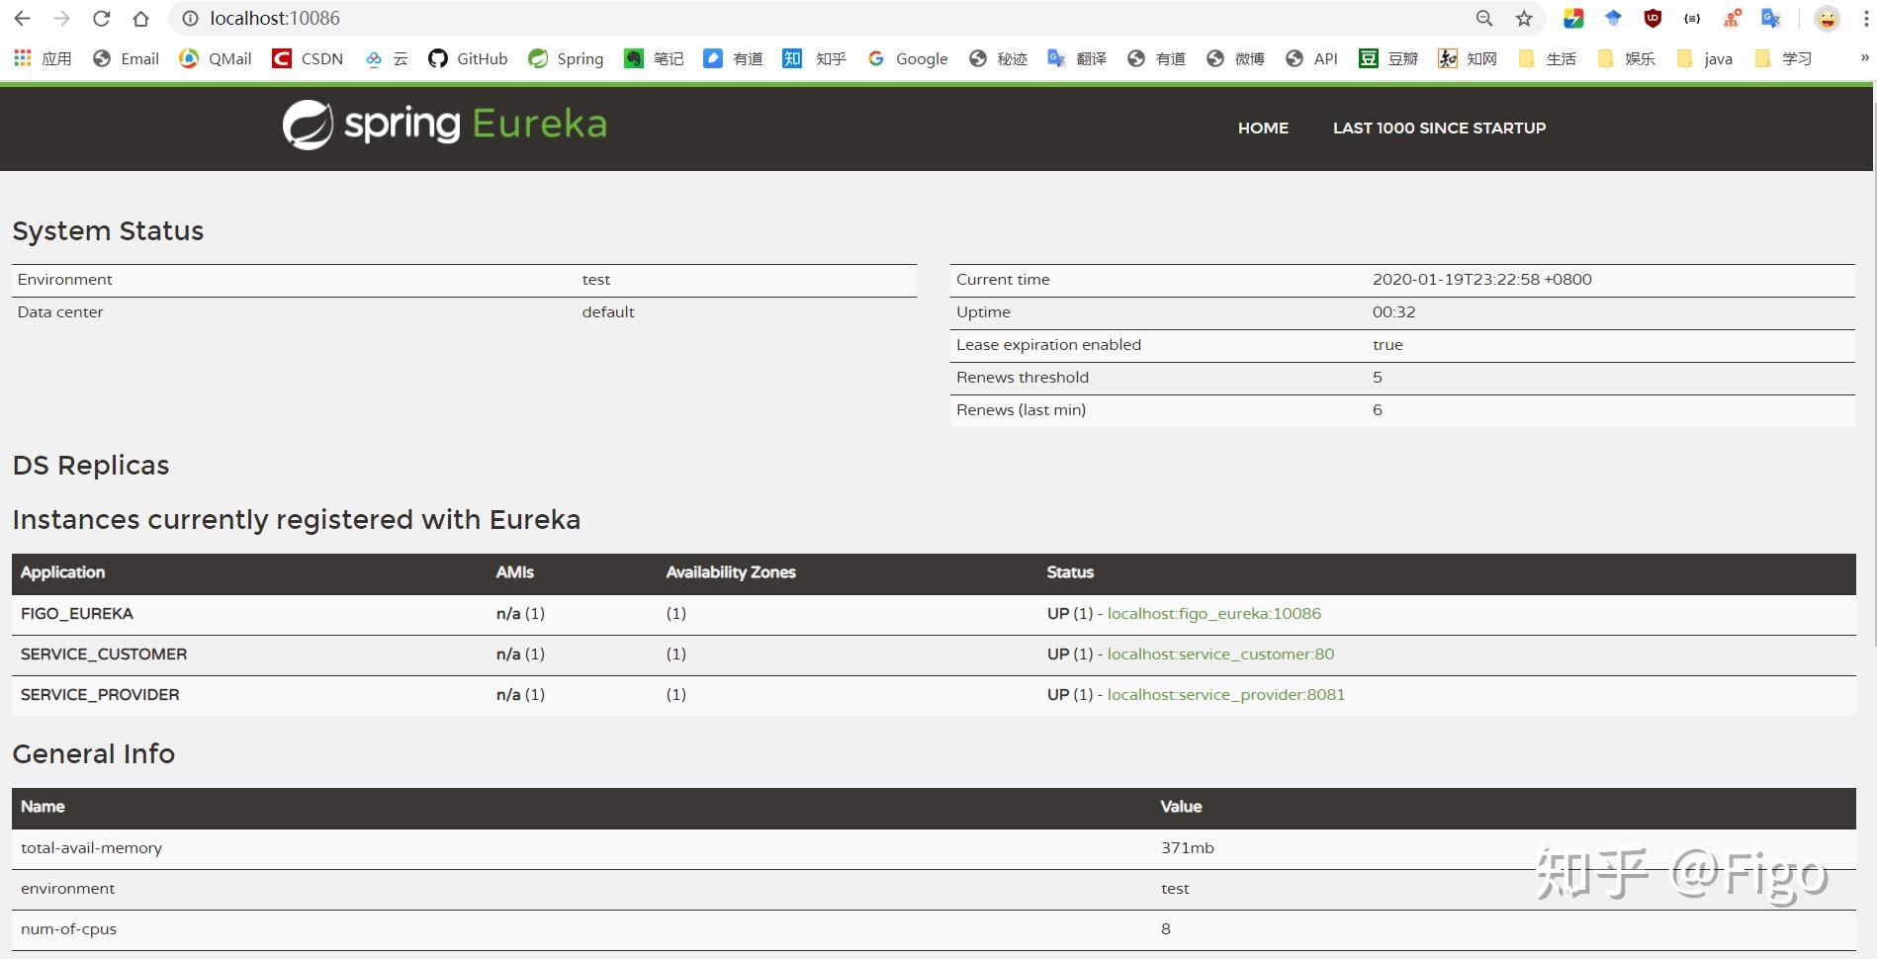Screen dimensions: 1877x959
Task: Click the page vertical scrollbar
Action: [x=1873, y=366]
